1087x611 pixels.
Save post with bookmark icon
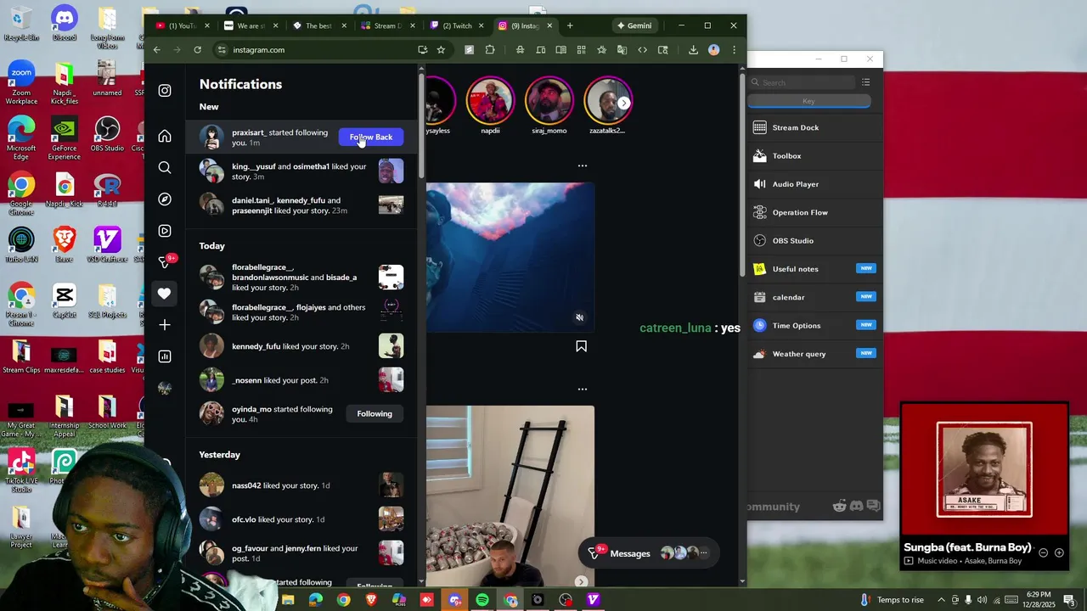pos(581,346)
